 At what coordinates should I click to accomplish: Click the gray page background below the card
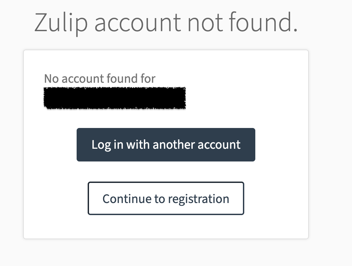click(166, 253)
